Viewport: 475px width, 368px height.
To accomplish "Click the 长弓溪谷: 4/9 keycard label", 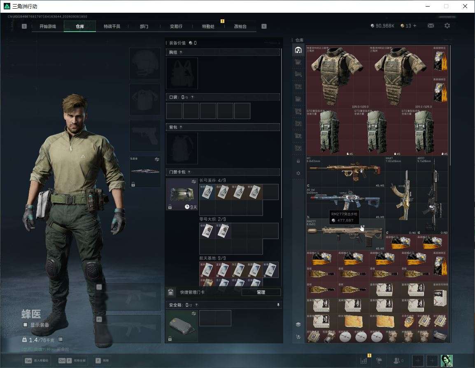I will [x=213, y=180].
